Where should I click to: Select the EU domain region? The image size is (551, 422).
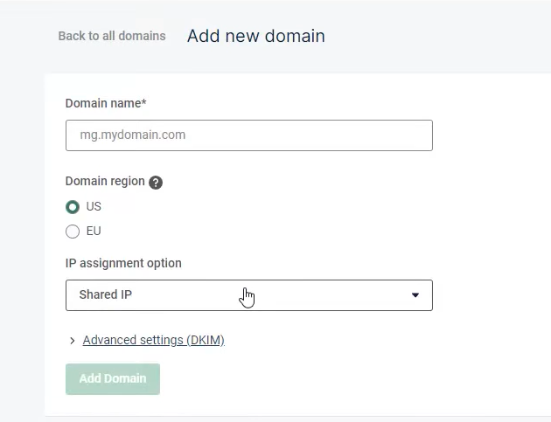[73, 232]
